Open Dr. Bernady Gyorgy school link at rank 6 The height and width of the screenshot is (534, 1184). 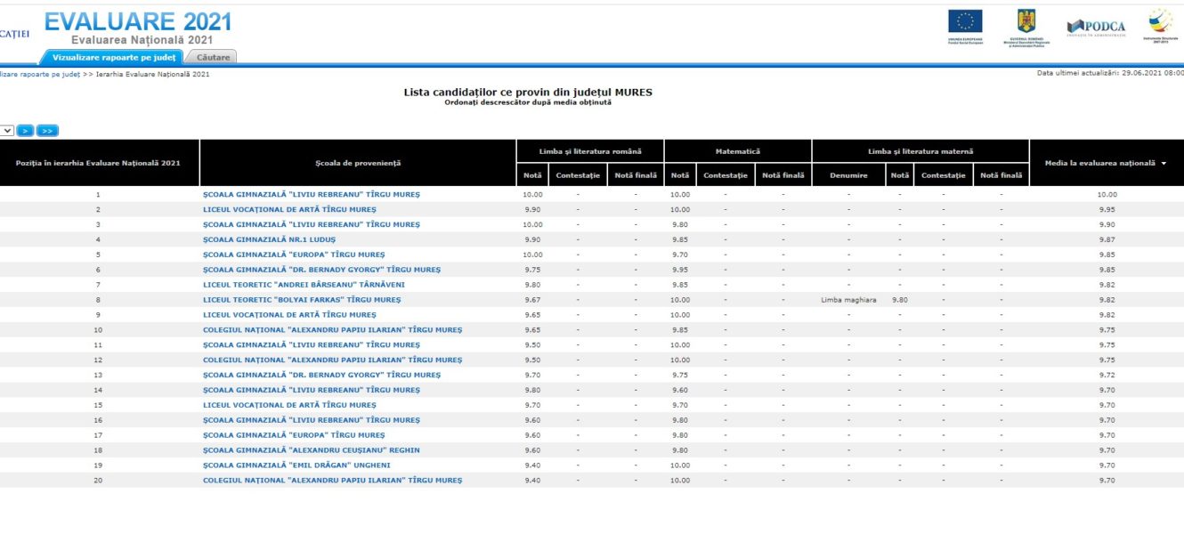tap(321, 270)
